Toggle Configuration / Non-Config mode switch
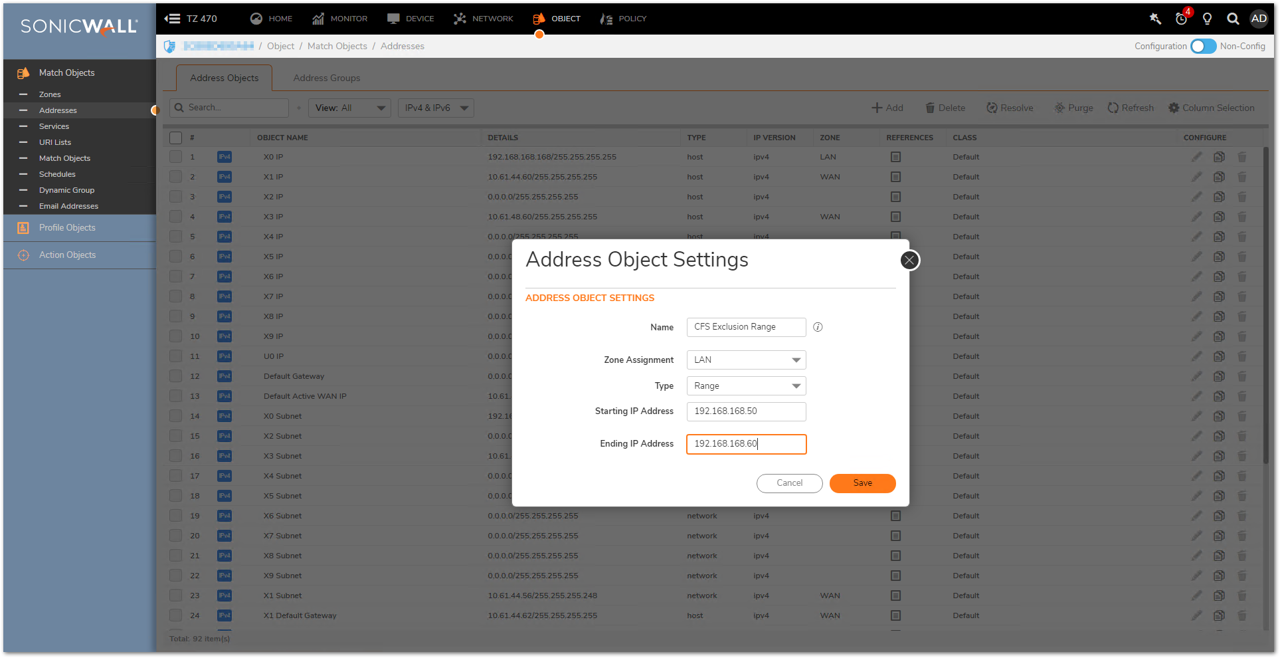The height and width of the screenshot is (658, 1280). coord(1203,46)
